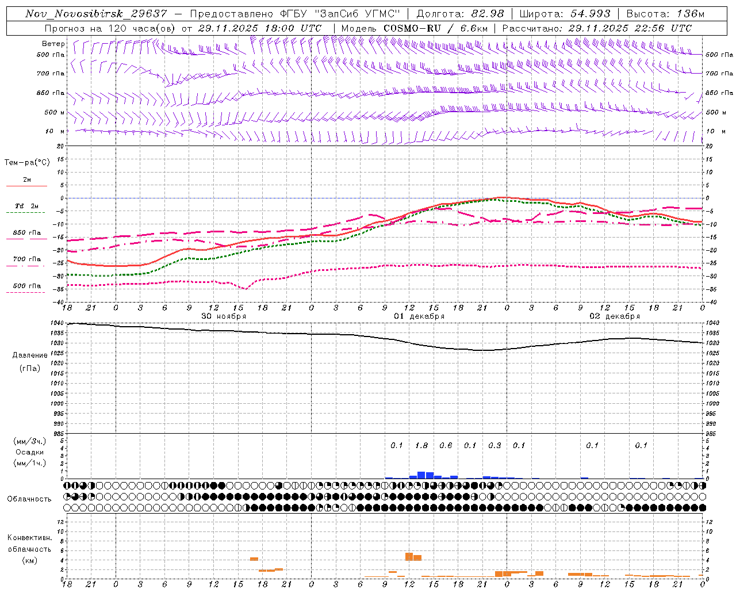
Task: Click the 0.6 three-hour precipitation value
Action: (446, 445)
